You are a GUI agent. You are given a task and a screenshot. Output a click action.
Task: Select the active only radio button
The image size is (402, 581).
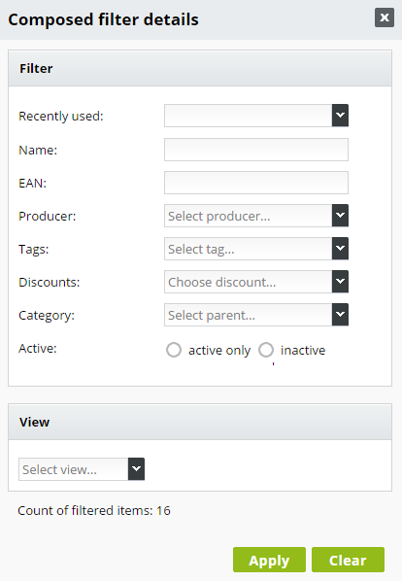[174, 350]
